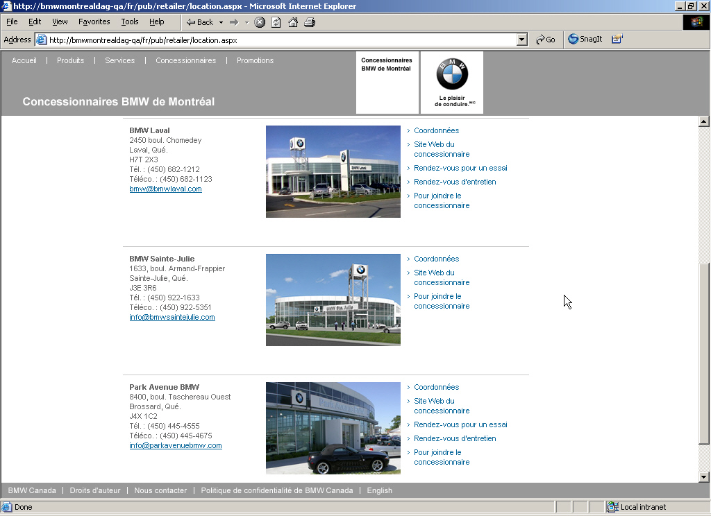
Task: Open the Edit menu
Action: [35, 21]
